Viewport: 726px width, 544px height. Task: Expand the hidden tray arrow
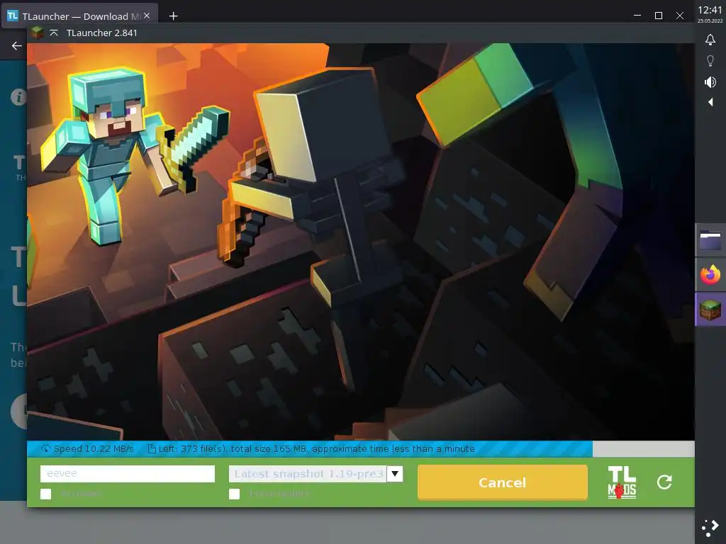[710, 102]
